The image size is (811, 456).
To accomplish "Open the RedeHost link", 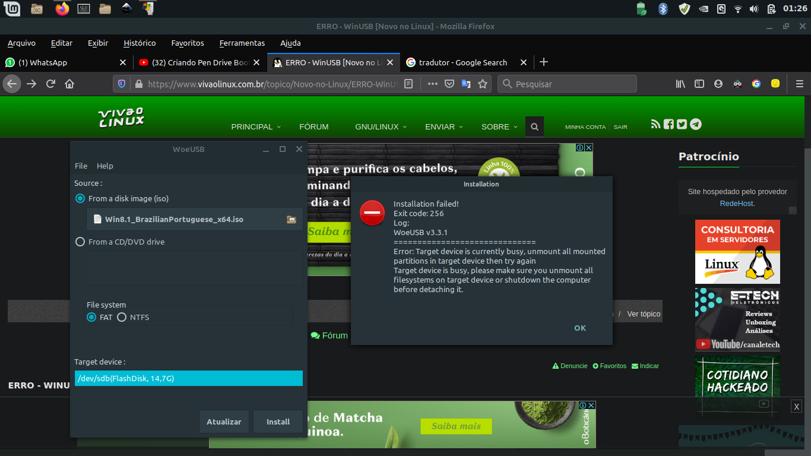I will [x=737, y=203].
